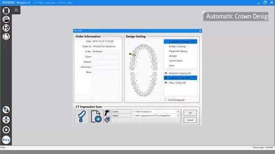Click Inlay / Onlay (AI) icon
The width and height of the screenshot is (275, 154).
166,83
